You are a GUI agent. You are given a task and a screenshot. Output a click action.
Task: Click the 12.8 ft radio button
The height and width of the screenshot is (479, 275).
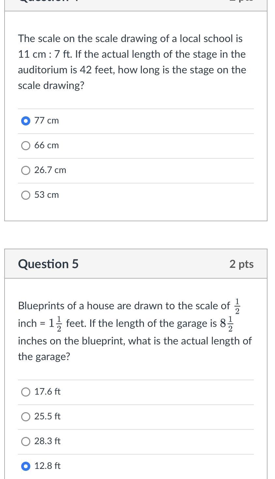[25, 466]
